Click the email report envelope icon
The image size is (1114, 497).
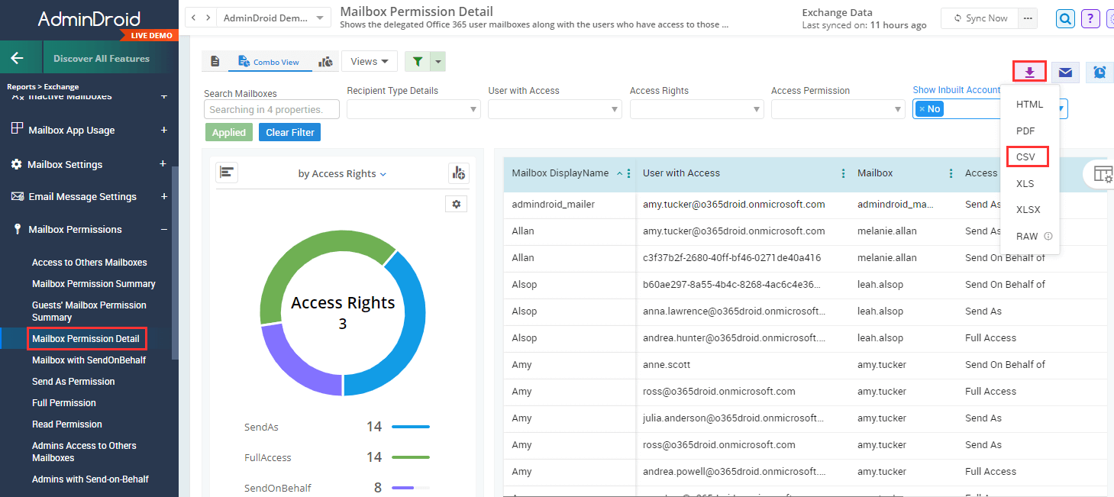click(x=1065, y=73)
